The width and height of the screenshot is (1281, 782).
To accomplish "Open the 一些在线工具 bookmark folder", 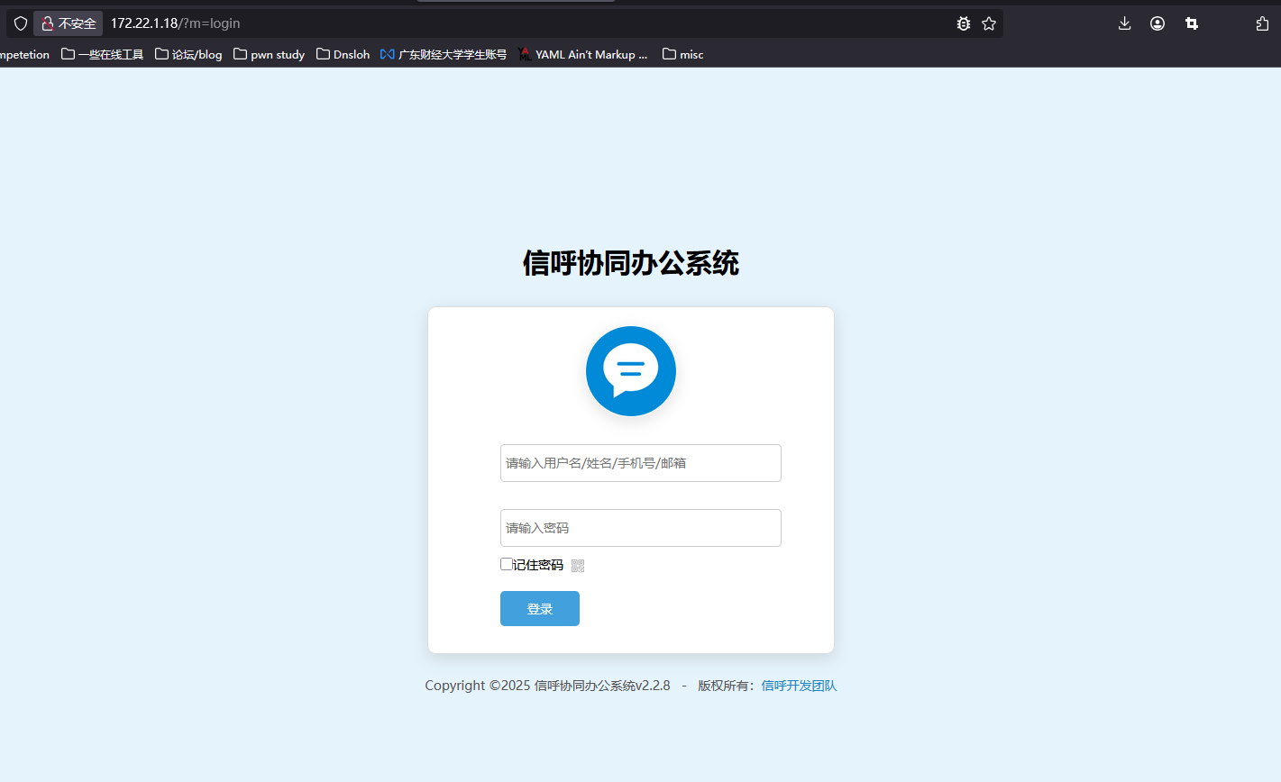I will tap(103, 54).
